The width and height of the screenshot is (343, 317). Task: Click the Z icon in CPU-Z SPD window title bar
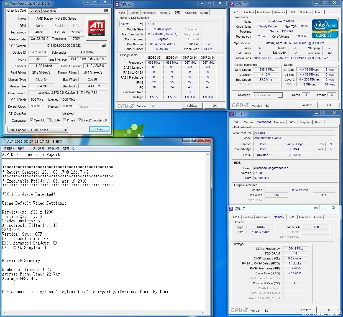click(x=117, y=4)
